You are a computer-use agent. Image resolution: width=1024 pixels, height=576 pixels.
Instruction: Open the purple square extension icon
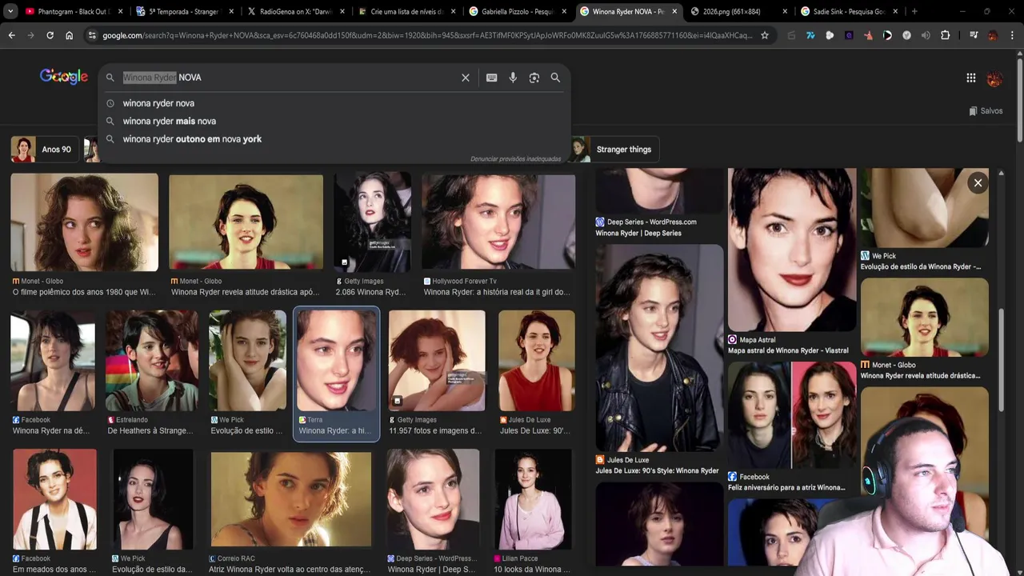(849, 35)
